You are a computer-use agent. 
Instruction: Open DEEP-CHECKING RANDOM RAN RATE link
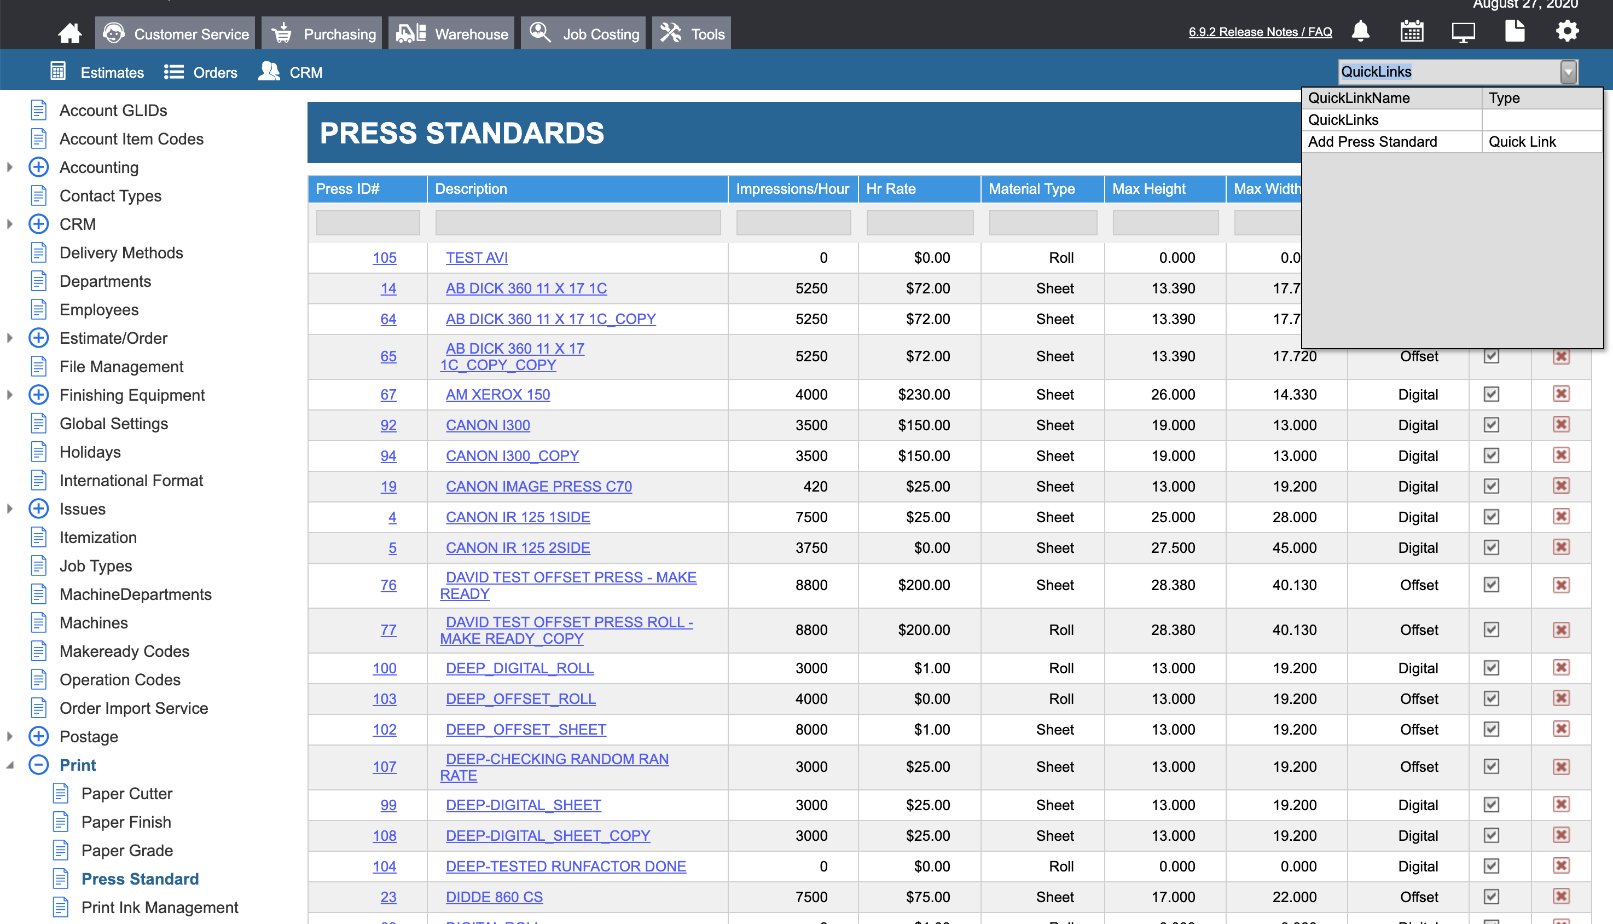(554, 766)
